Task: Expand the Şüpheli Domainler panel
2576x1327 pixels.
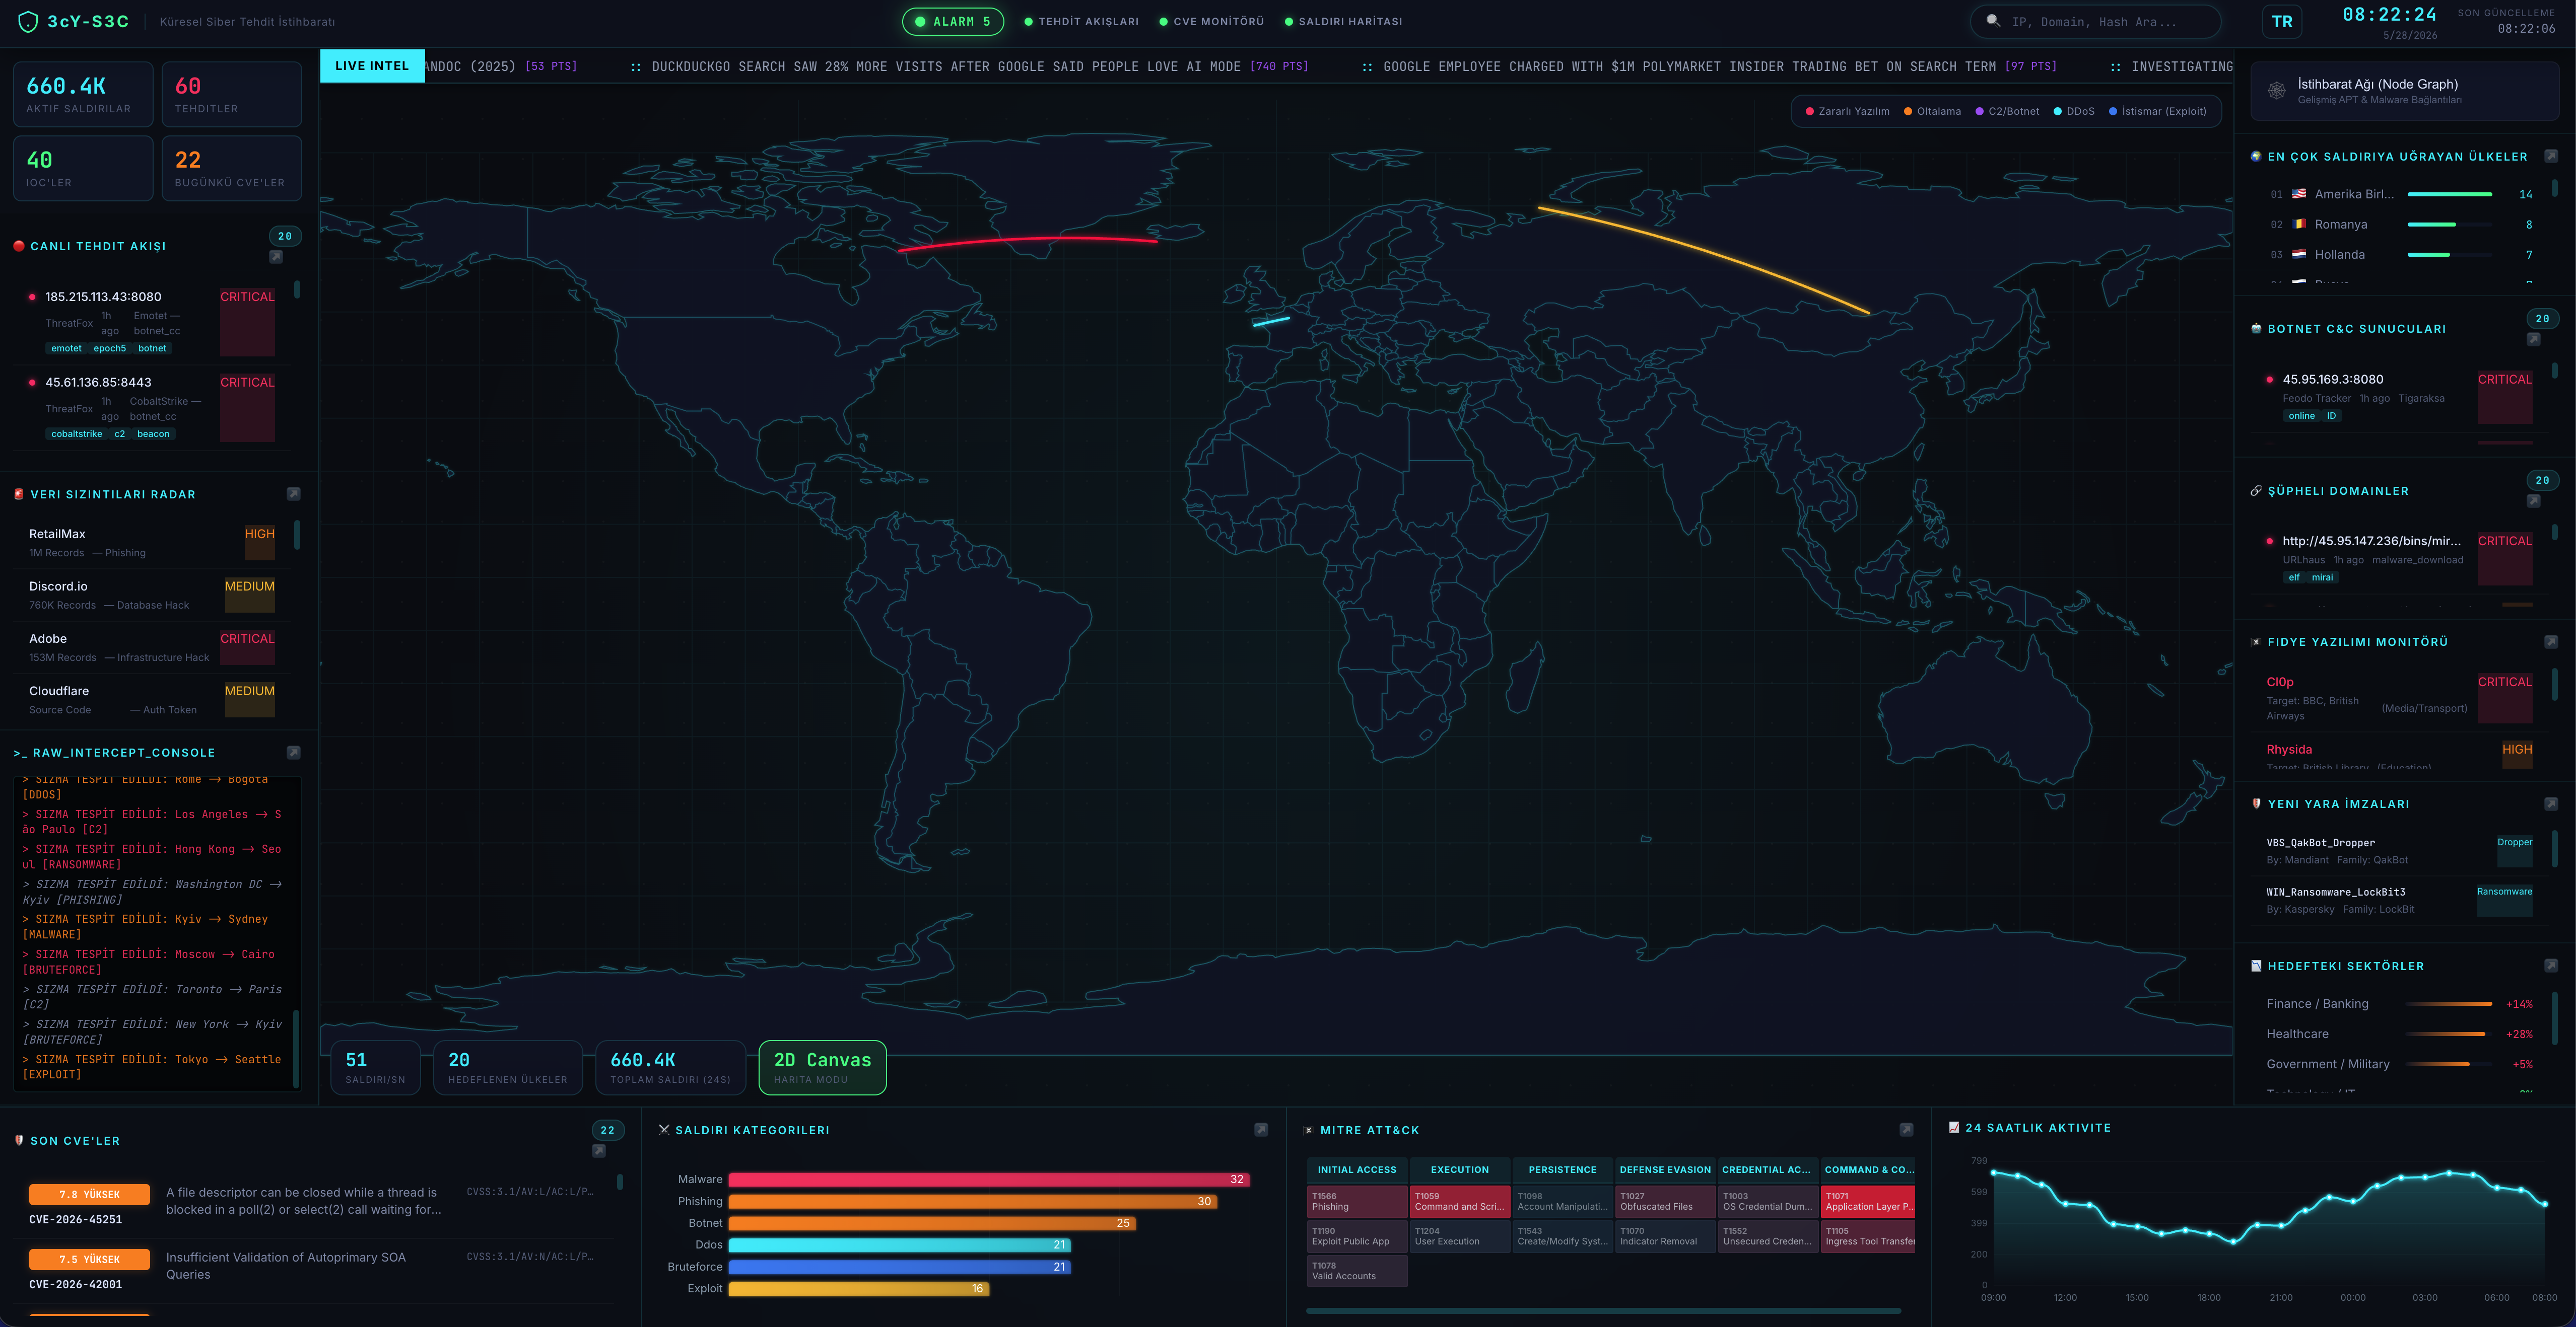Action: click(2533, 501)
